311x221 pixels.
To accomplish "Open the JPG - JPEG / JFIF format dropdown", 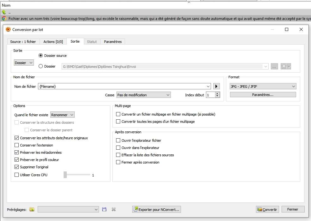I will 263,86.
